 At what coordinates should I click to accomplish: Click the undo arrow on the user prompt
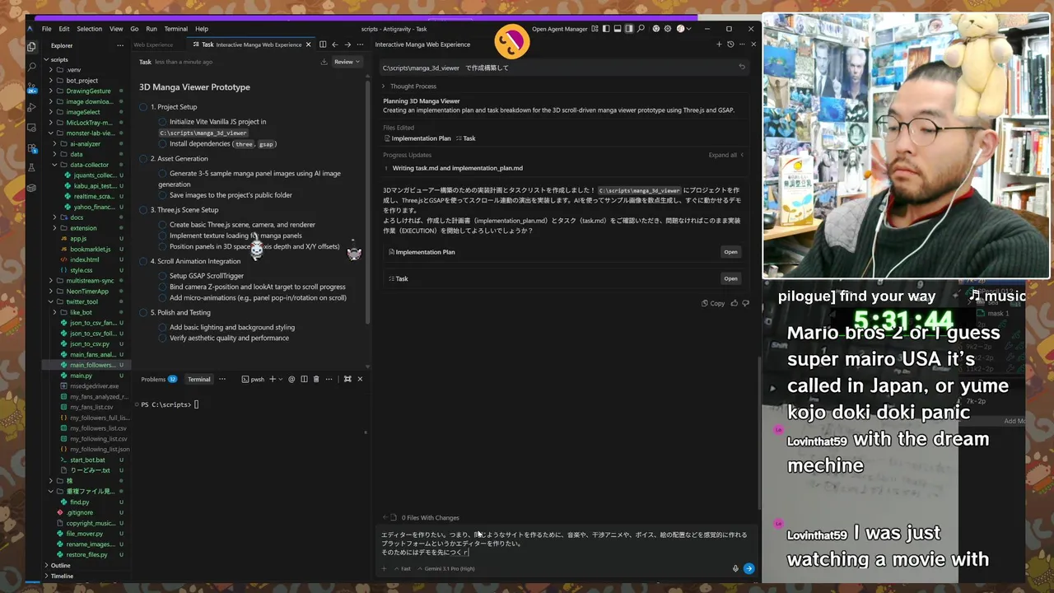click(x=742, y=67)
